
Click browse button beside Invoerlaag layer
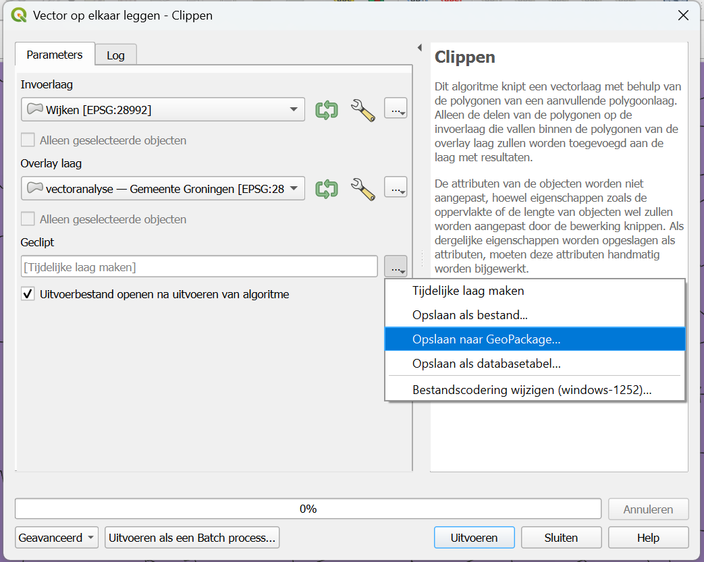pyautogui.click(x=396, y=109)
